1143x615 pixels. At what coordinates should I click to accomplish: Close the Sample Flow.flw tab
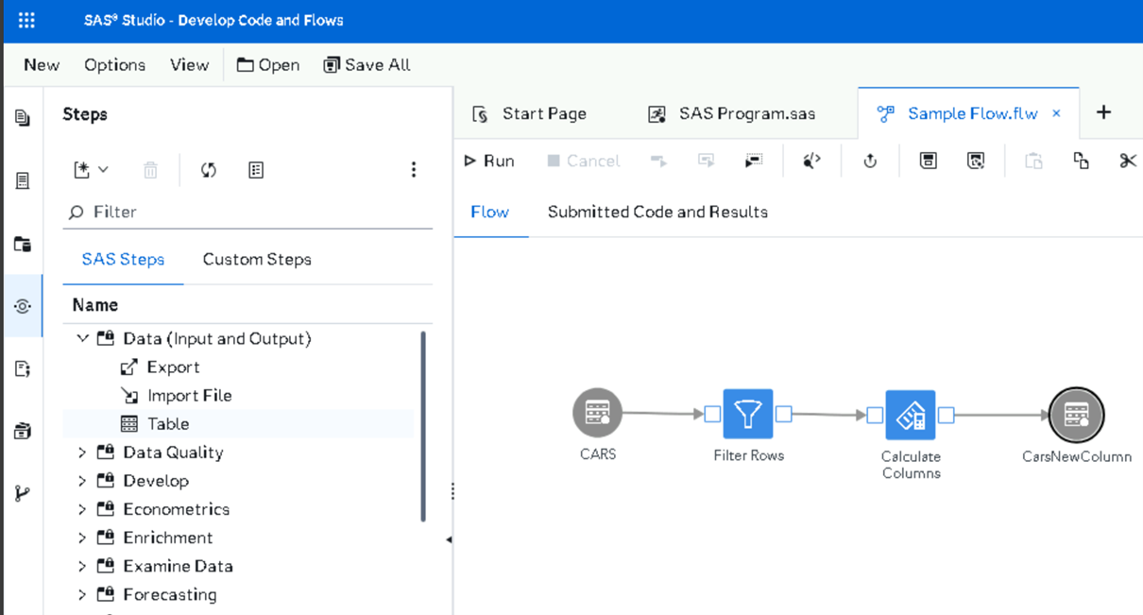coord(1056,113)
